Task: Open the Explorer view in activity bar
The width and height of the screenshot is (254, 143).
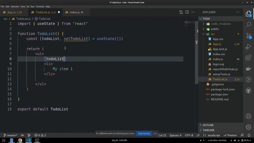Action: click(248, 14)
